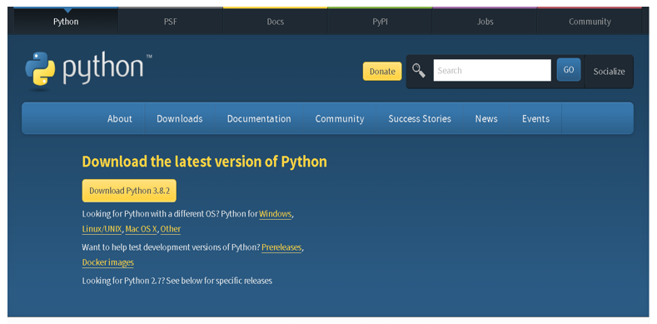Viewport: 657px width, 324px height.
Task: Open the Docker images link
Action: pos(108,263)
